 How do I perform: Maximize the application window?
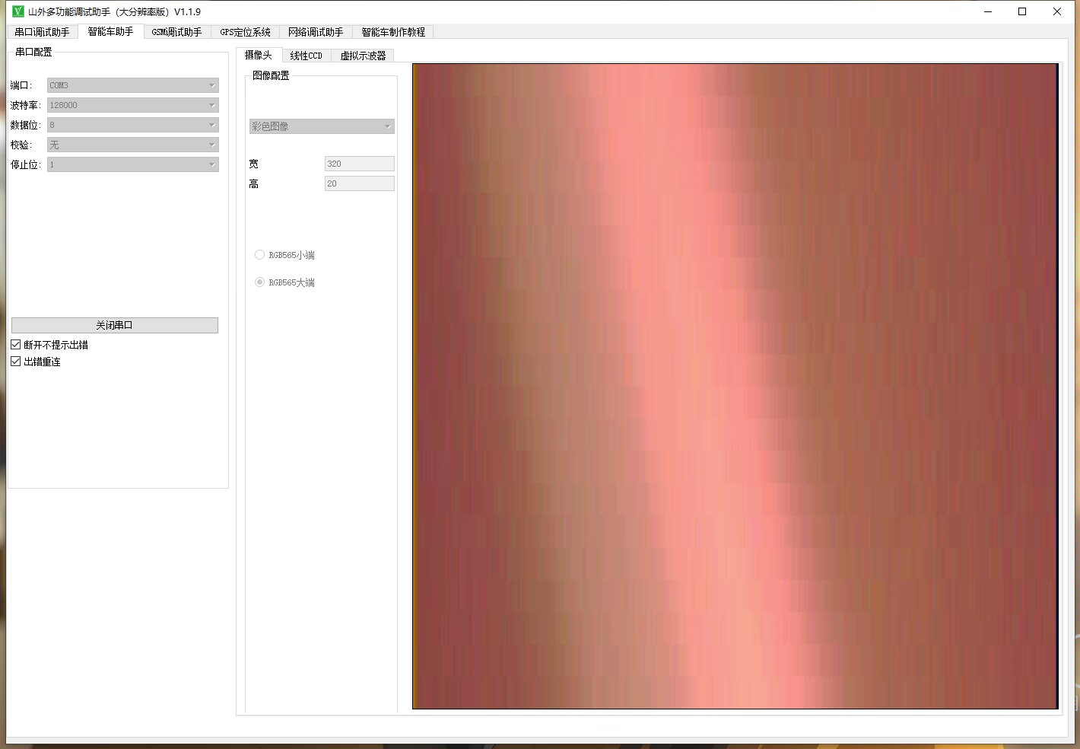[x=1022, y=11]
